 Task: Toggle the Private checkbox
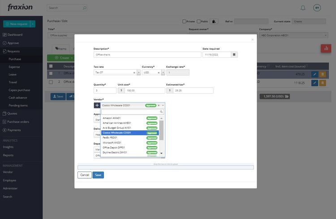coord(184,21)
